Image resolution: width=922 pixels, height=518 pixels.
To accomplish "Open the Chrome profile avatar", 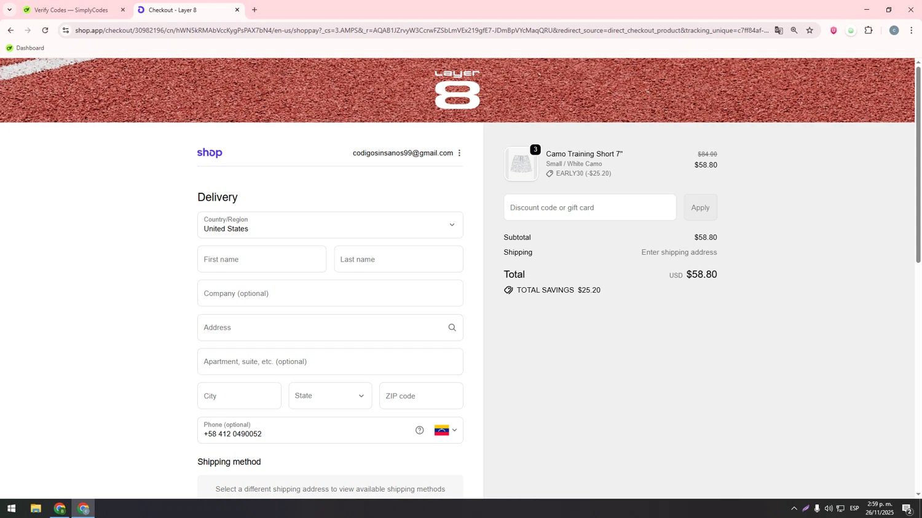I will point(894,30).
